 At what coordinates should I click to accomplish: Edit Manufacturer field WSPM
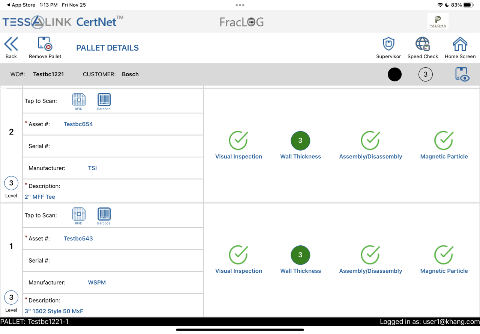[x=113, y=283]
